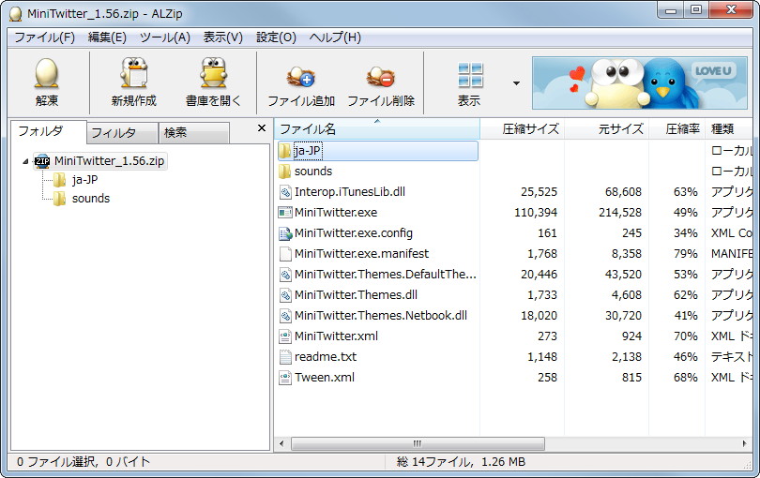Open the dropdown arrow beside 表示
The height and width of the screenshot is (478, 760).
click(x=516, y=83)
